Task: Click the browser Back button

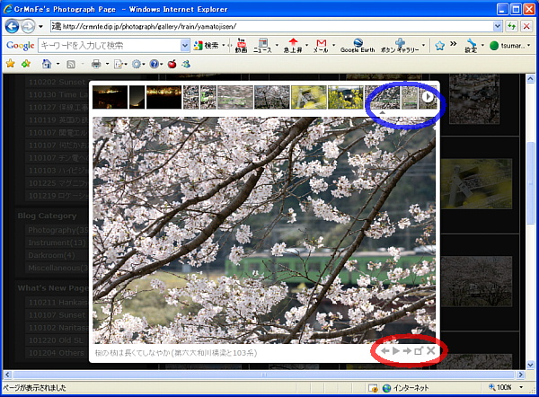Action: (x=13, y=26)
